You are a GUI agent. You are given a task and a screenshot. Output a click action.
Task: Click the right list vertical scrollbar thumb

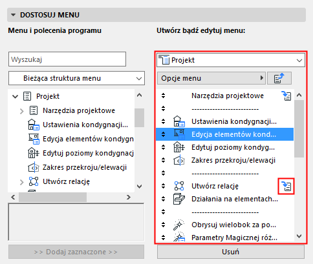[299, 128]
